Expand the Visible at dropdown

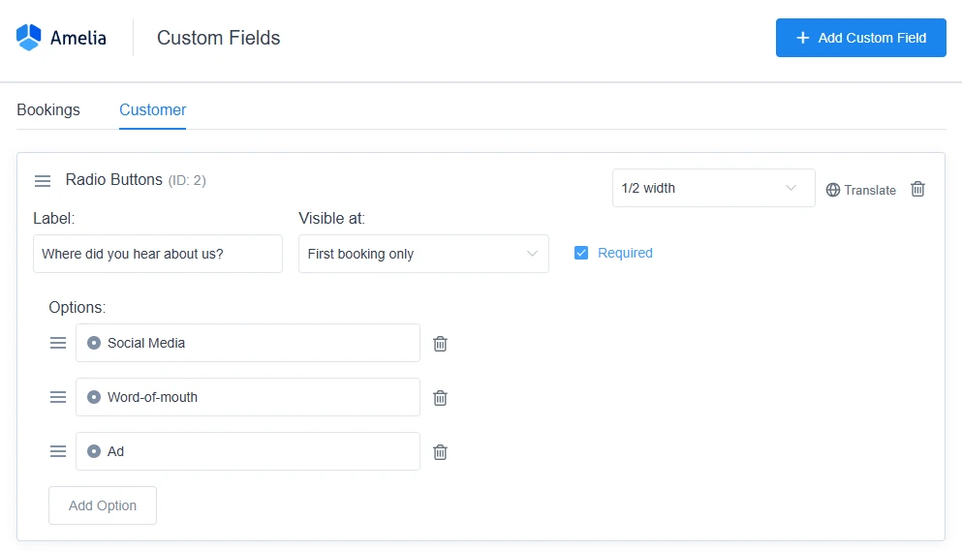tap(423, 254)
